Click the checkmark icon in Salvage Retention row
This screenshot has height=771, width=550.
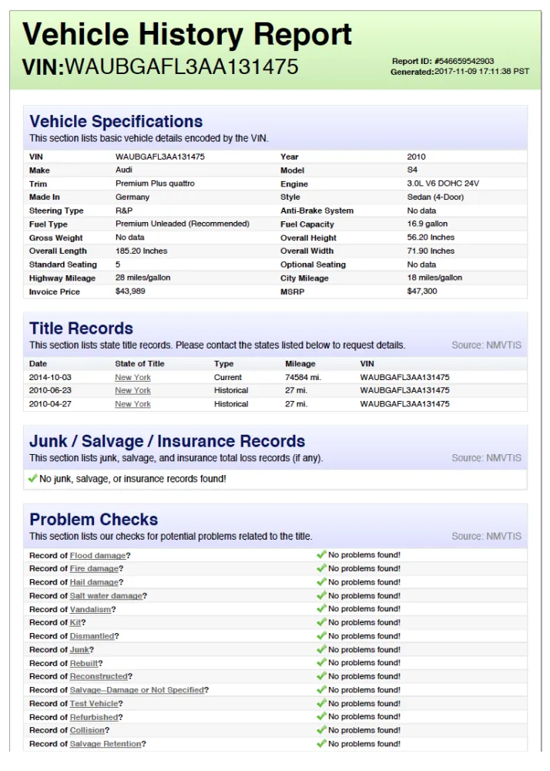tap(322, 743)
